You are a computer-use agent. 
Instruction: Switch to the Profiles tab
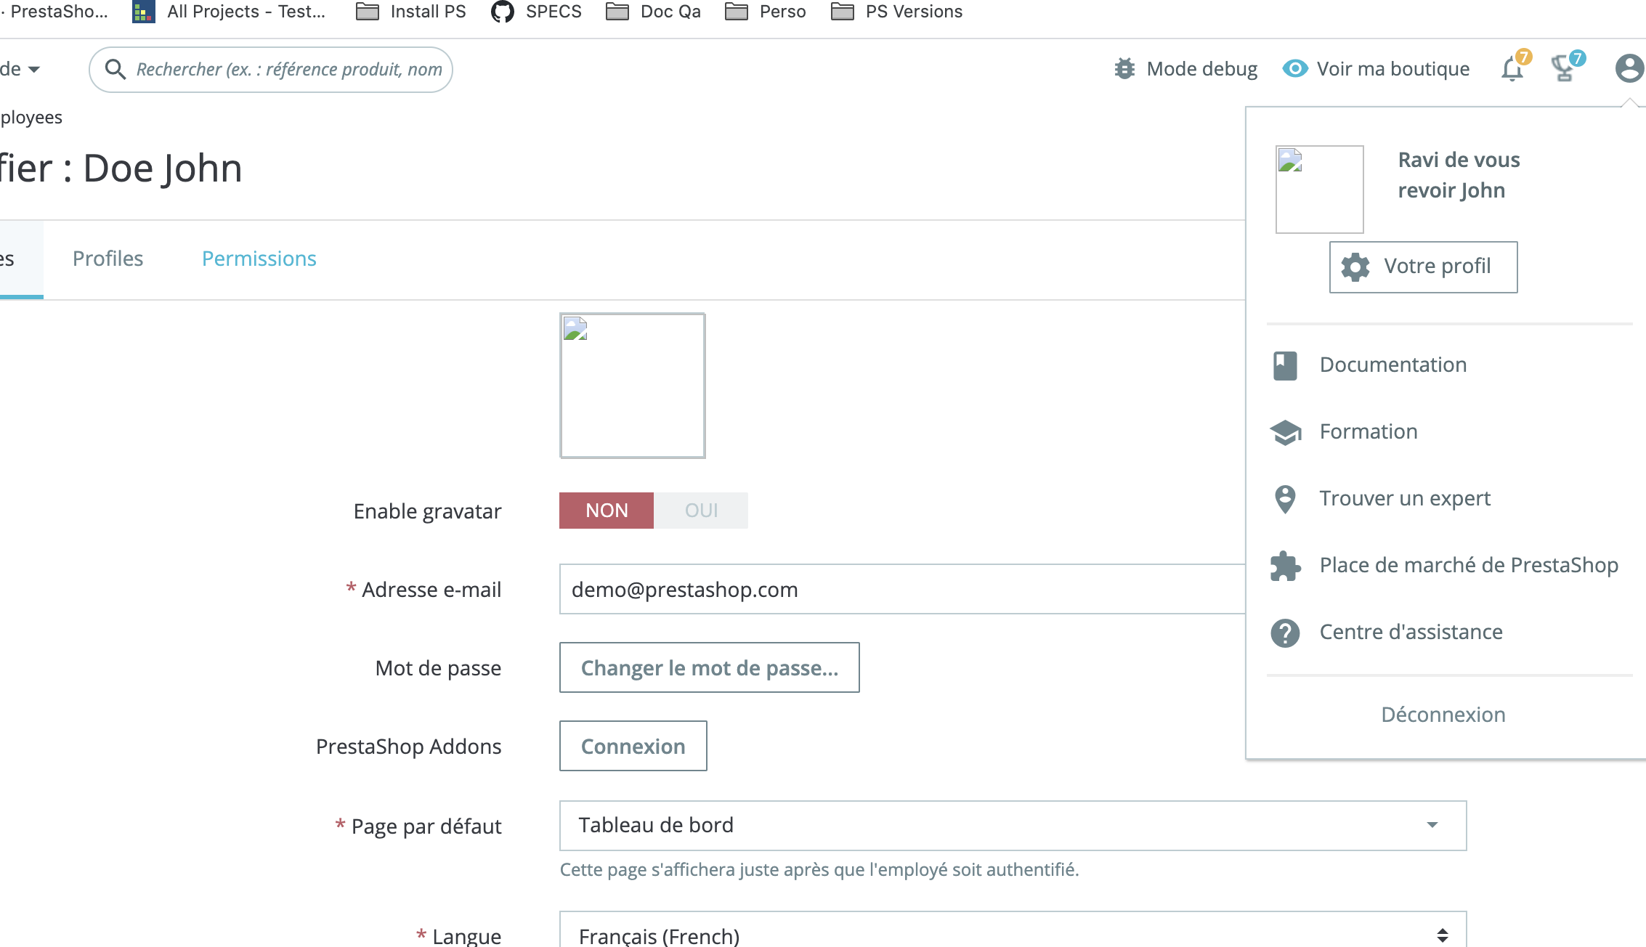108,259
